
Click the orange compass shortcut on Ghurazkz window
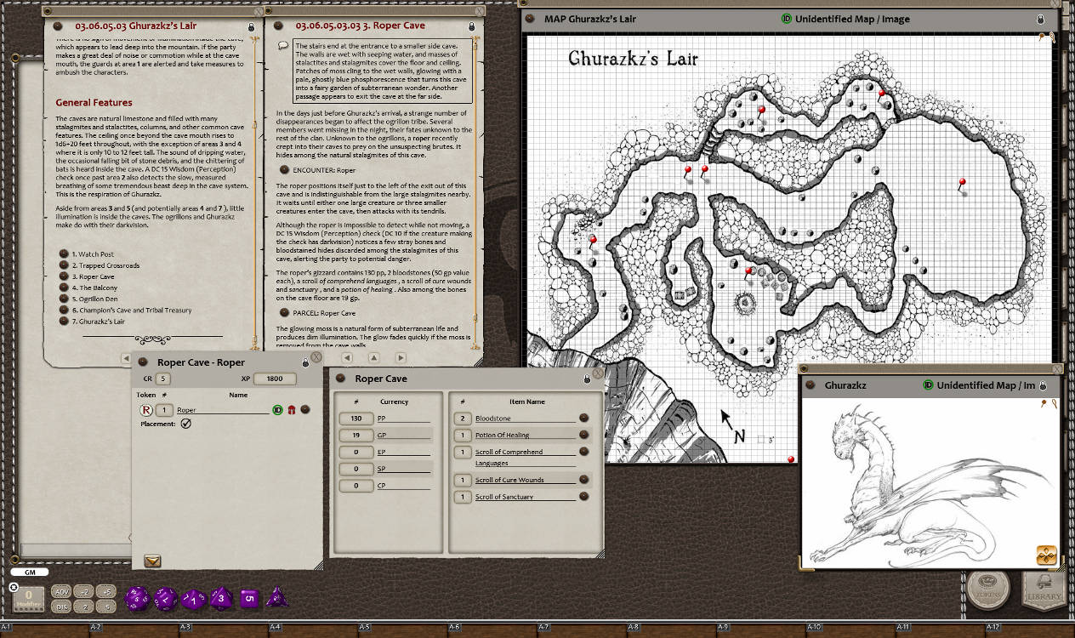click(1046, 555)
